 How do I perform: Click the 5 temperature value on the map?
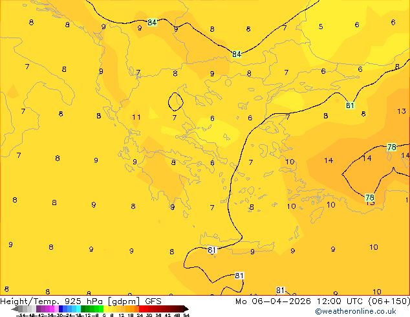pyautogui.click(x=321, y=27)
